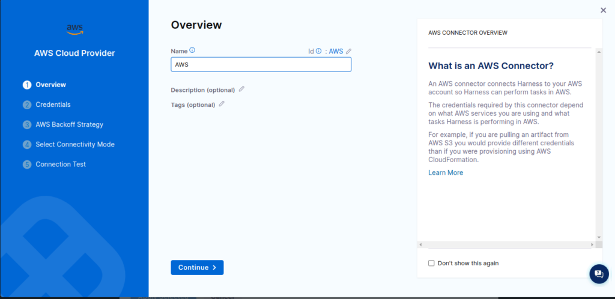Click the Tags edit pencil icon
The width and height of the screenshot is (615, 299).
222,104
